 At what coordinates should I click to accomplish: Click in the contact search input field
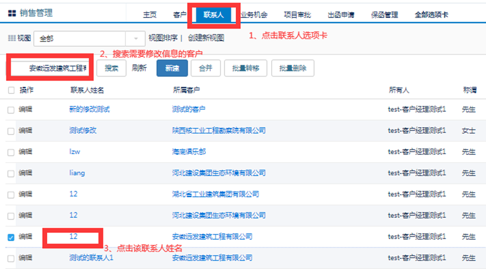tap(51, 68)
